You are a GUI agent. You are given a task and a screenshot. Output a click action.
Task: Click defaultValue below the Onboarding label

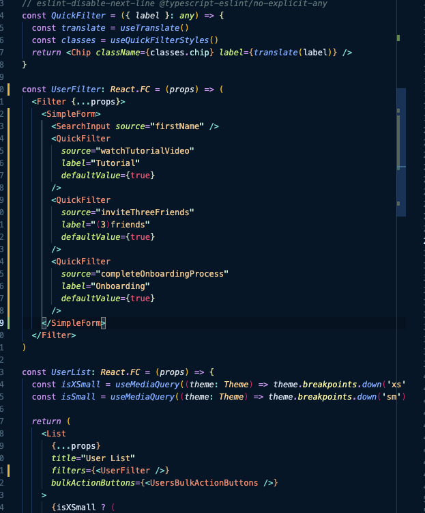[91, 299]
